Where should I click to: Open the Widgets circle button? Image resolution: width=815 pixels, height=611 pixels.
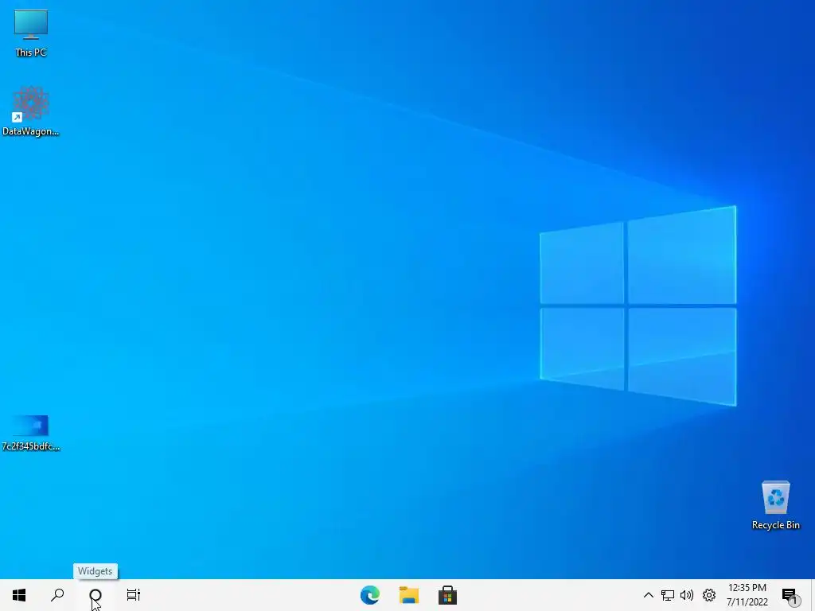(x=96, y=595)
